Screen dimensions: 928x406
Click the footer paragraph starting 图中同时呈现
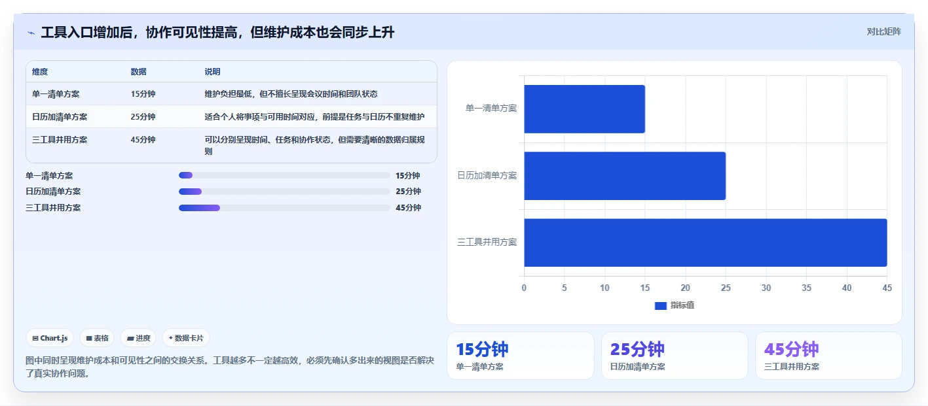pyautogui.click(x=230, y=367)
